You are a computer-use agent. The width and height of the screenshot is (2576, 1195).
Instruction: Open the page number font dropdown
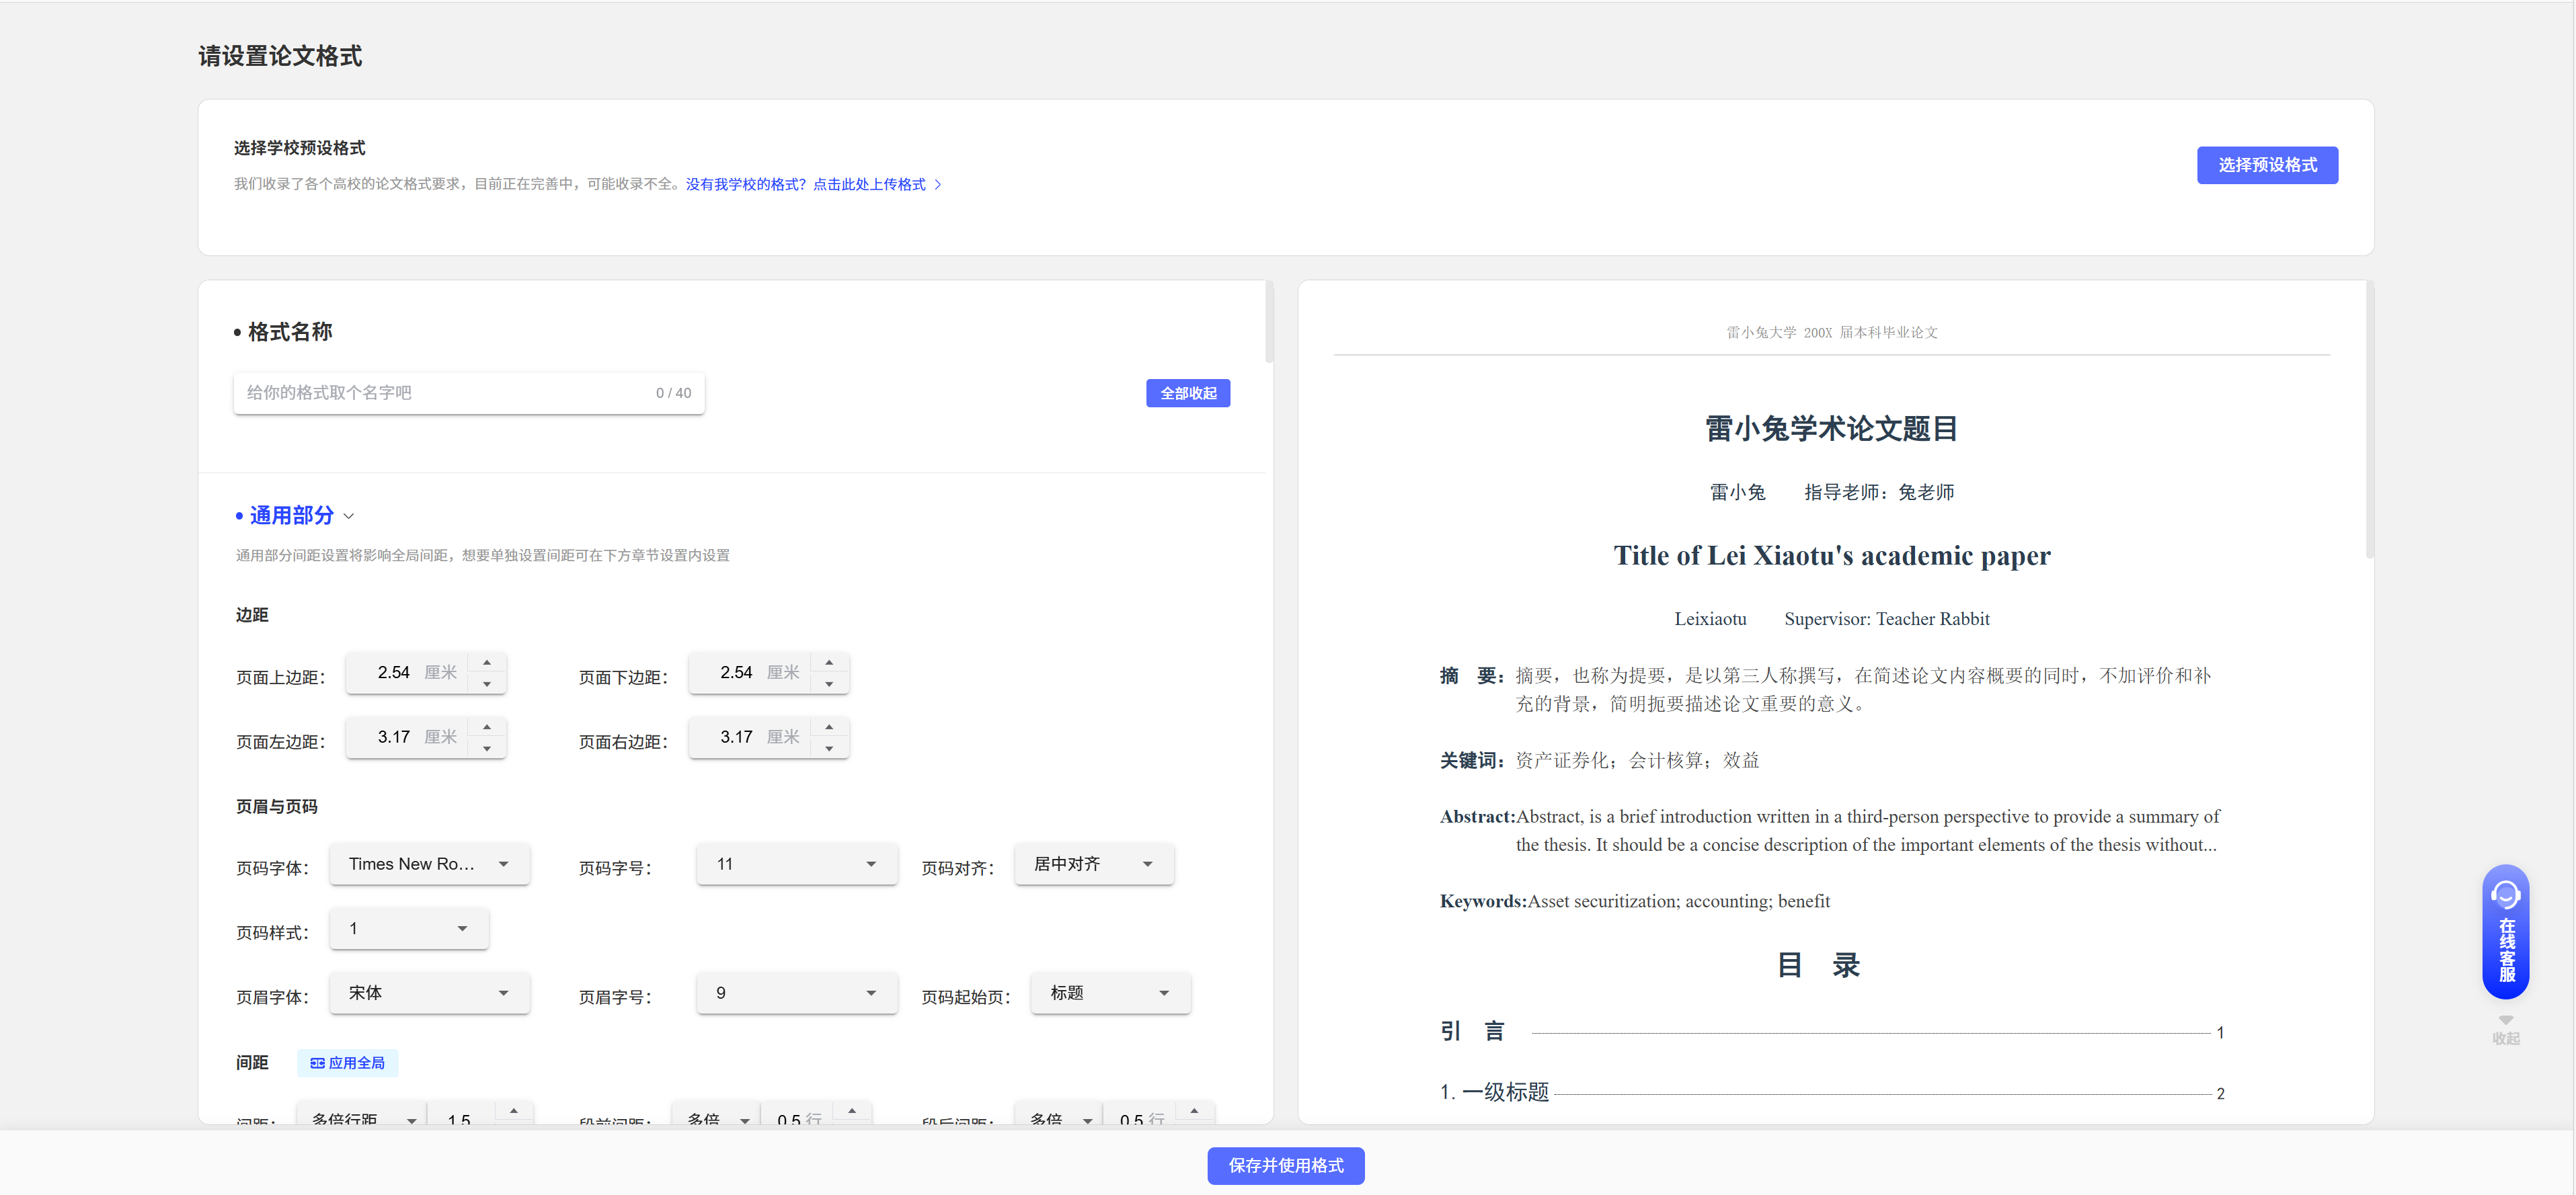429,864
